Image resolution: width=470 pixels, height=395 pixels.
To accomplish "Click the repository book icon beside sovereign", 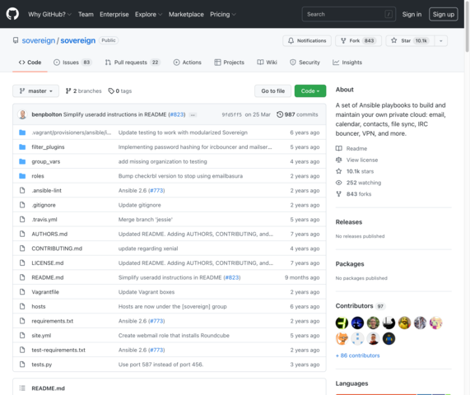I will point(16,40).
